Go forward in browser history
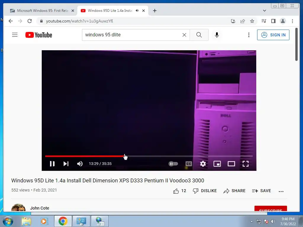Screen dimensions: 303x227 (x=20, y=21)
